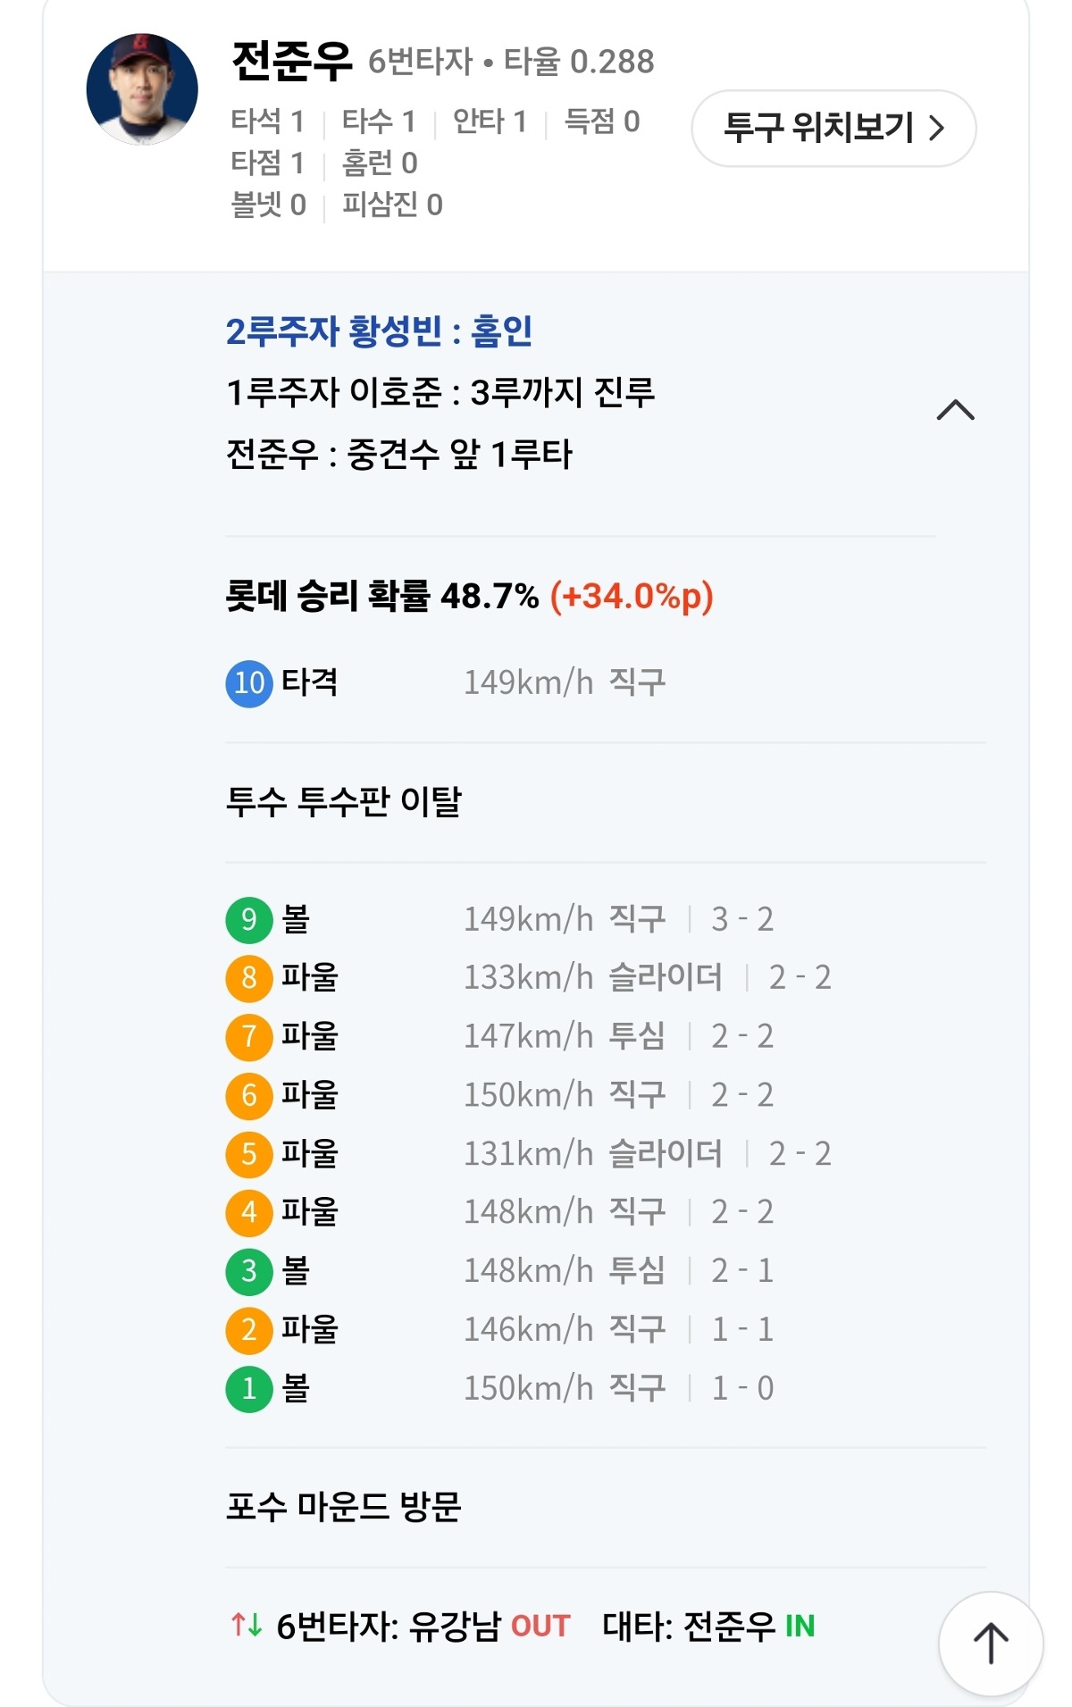Collapse the at-bat details chevron
This screenshot has height=1707, width=1072.
pyautogui.click(x=955, y=410)
